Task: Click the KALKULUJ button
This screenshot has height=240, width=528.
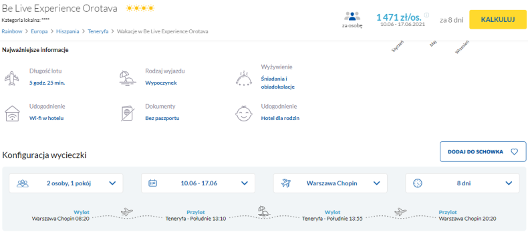Action: pos(498,19)
